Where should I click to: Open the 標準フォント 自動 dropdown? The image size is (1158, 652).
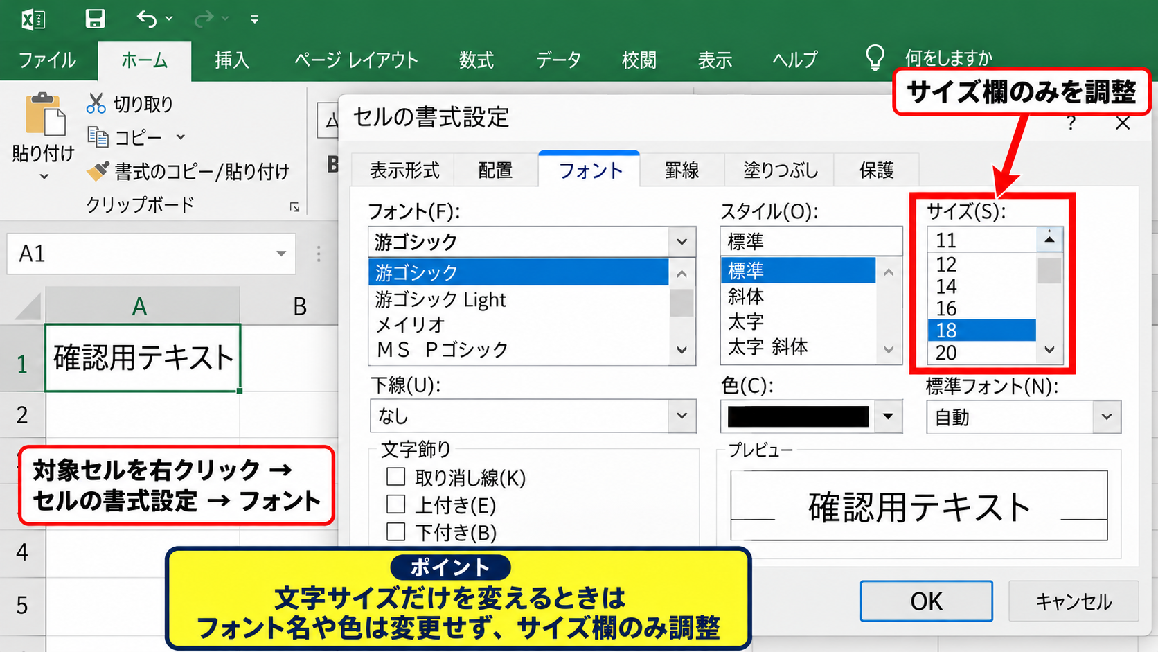click(x=1107, y=417)
